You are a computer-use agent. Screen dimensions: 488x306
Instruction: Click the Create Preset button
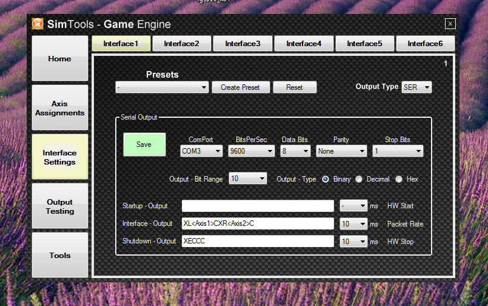(240, 87)
